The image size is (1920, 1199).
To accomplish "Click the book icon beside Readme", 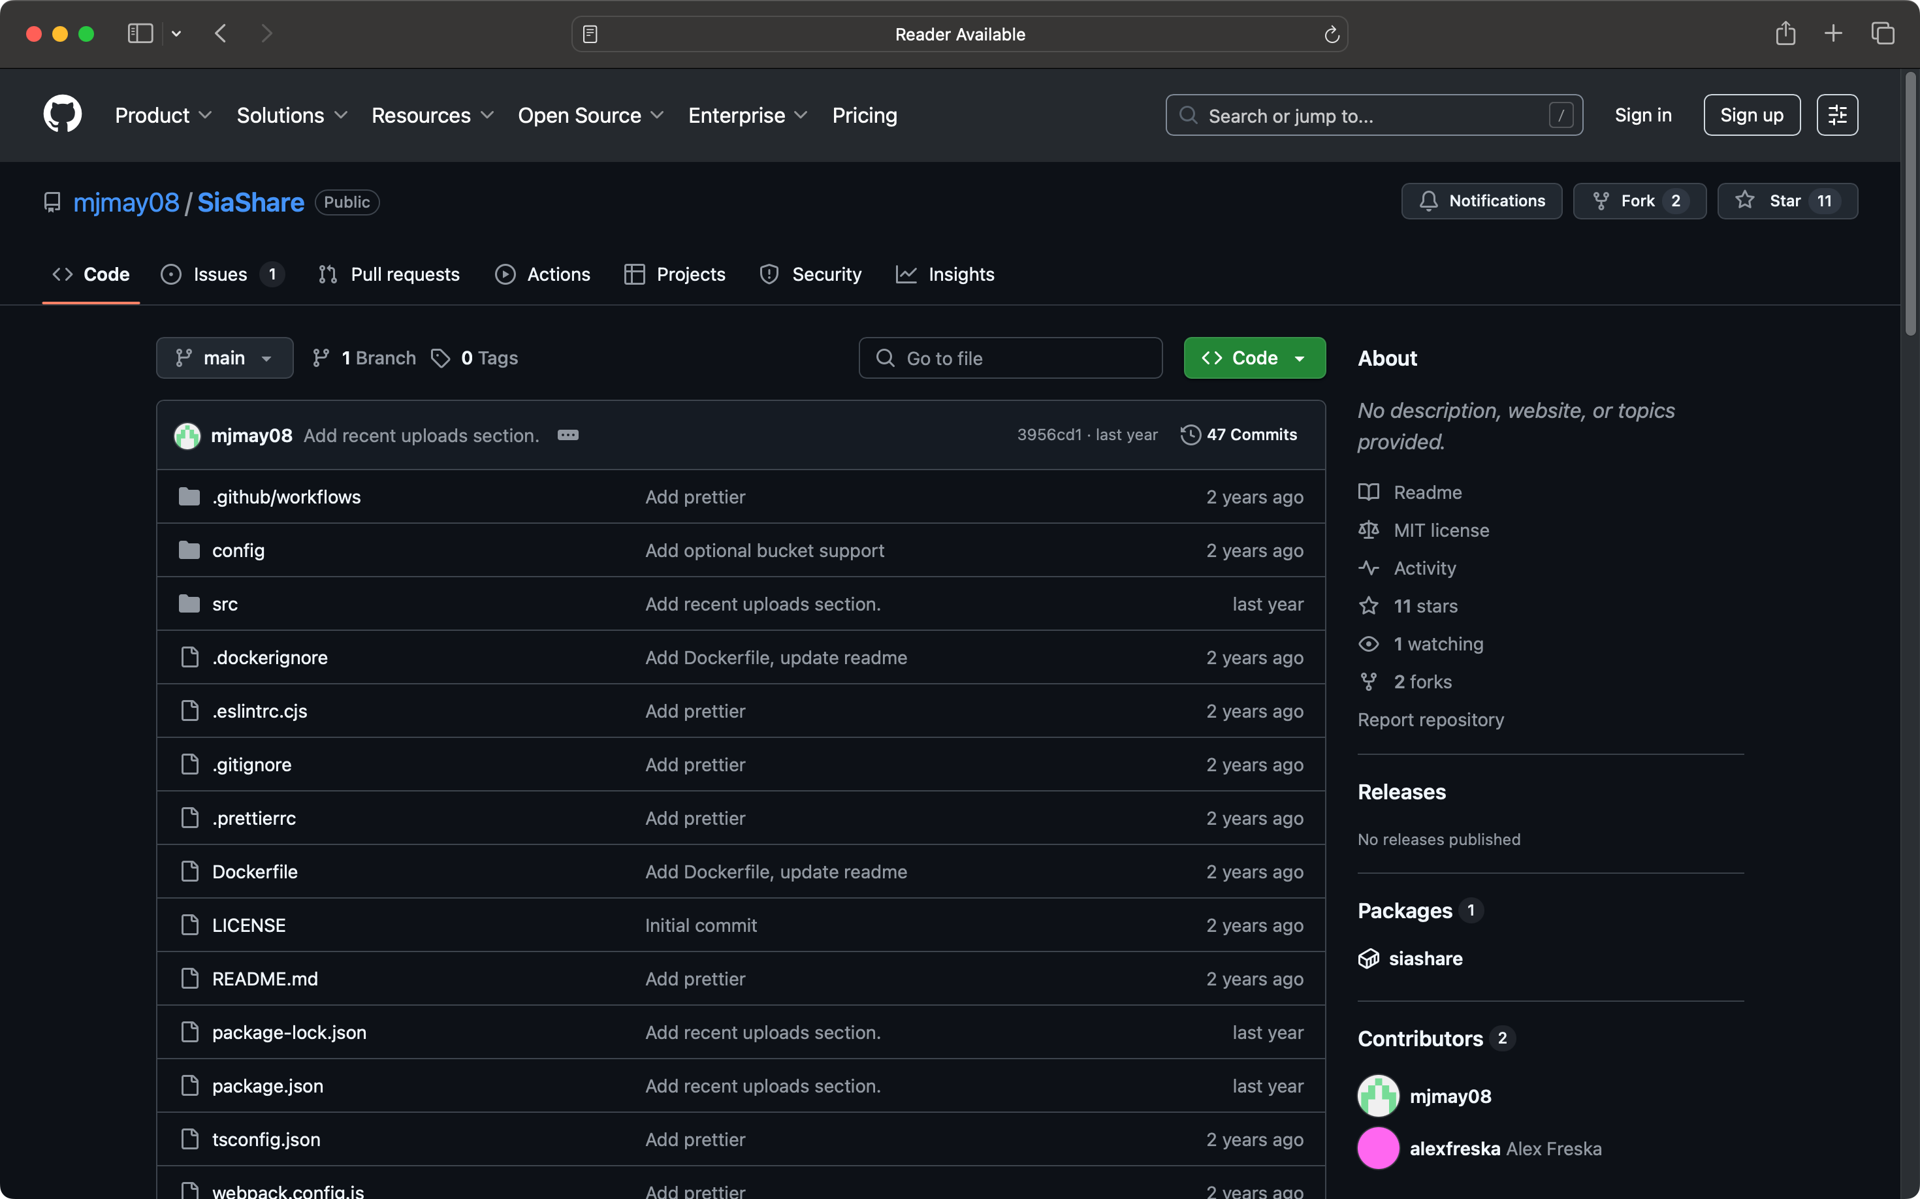I will pyautogui.click(x=1369, y=492).
